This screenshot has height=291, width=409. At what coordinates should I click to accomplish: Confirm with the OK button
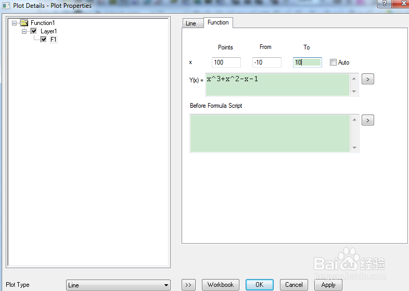pos(260,285)
